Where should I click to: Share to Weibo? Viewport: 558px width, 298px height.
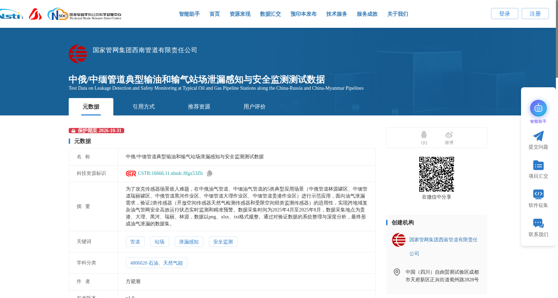pos(449,138)
